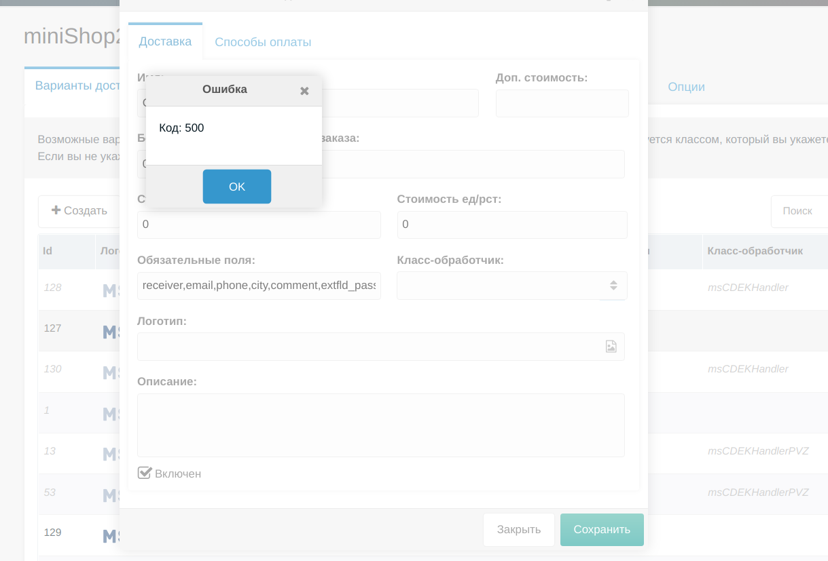Expand the Класс-обработчик dropdown arrows
Viewport: 828px width, 561px height.
[x=613, y=286]
